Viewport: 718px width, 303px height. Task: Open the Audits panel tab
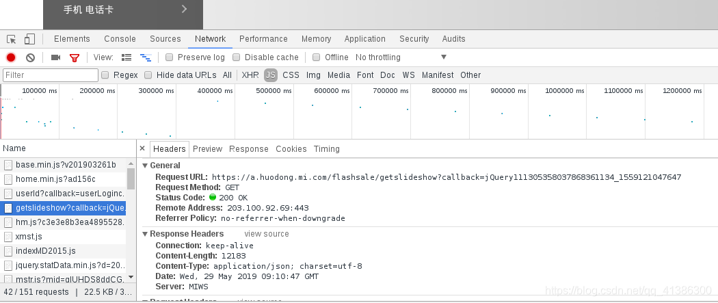click(454, 39)
